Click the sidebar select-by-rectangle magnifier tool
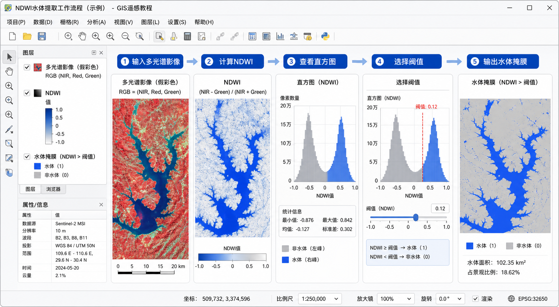Screen dimensions: 559x307 (x=9, y=143)
